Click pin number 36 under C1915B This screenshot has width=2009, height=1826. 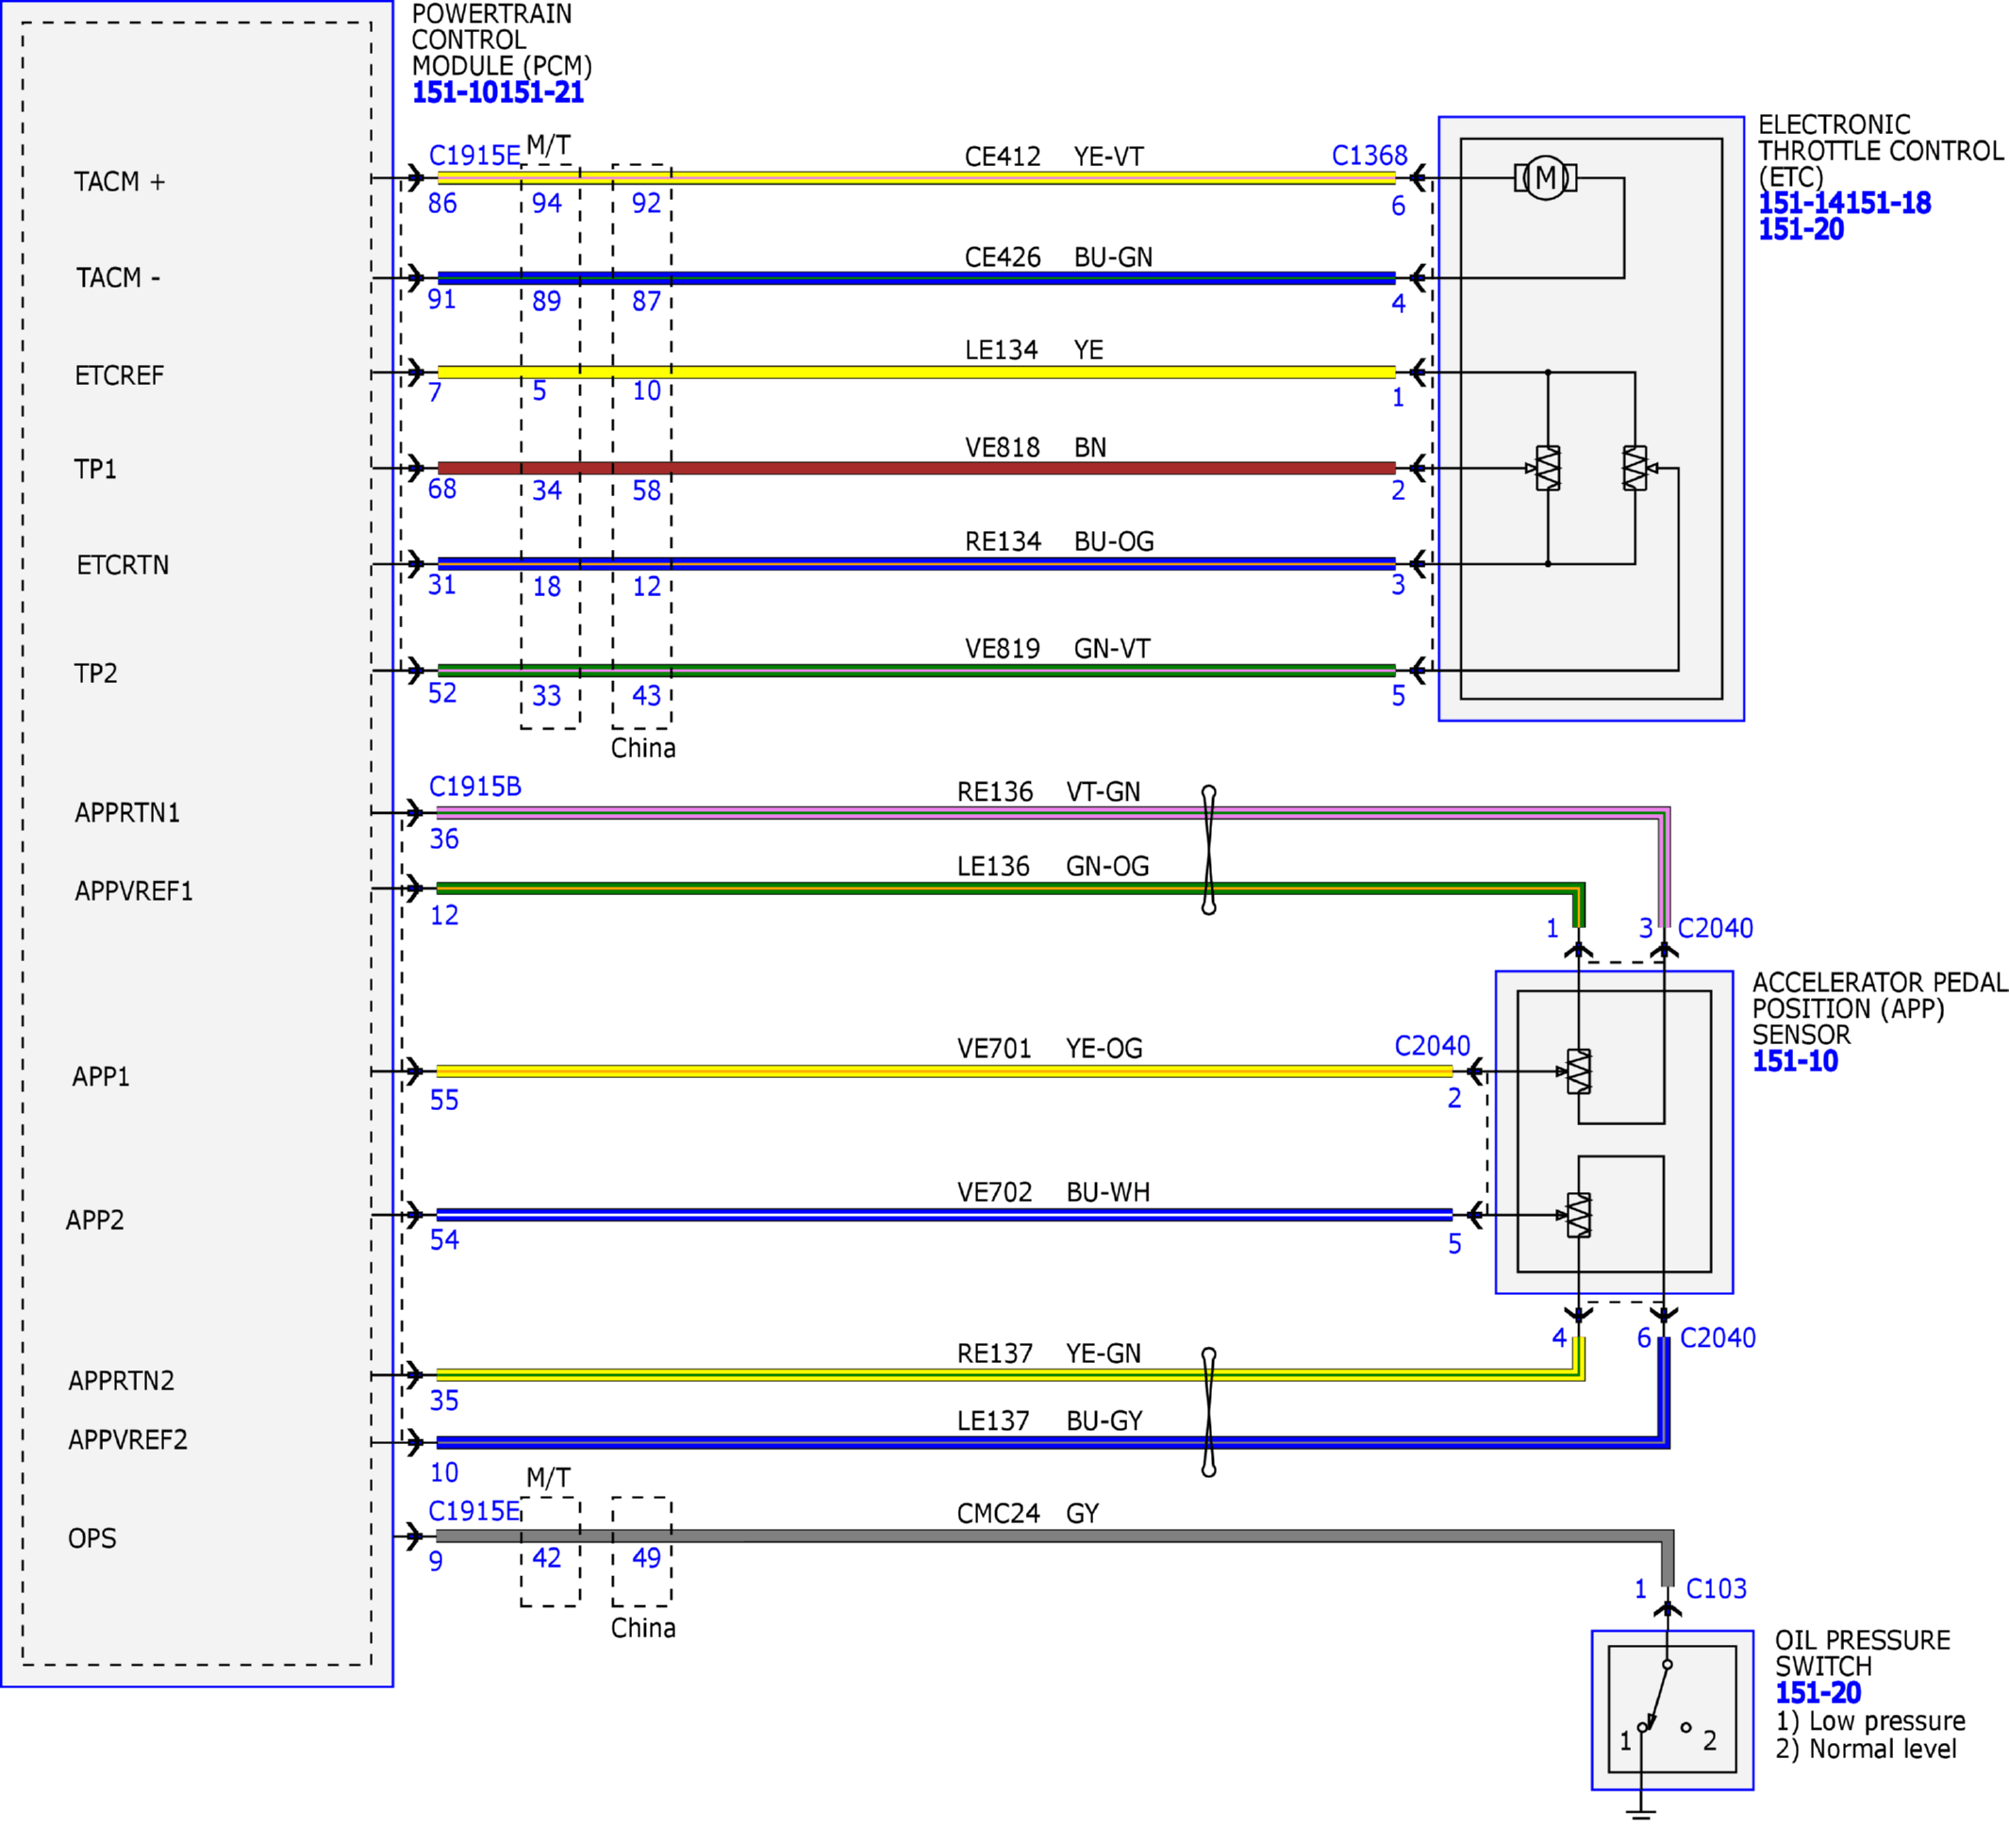pyautogui.click(x=444, y=839)
